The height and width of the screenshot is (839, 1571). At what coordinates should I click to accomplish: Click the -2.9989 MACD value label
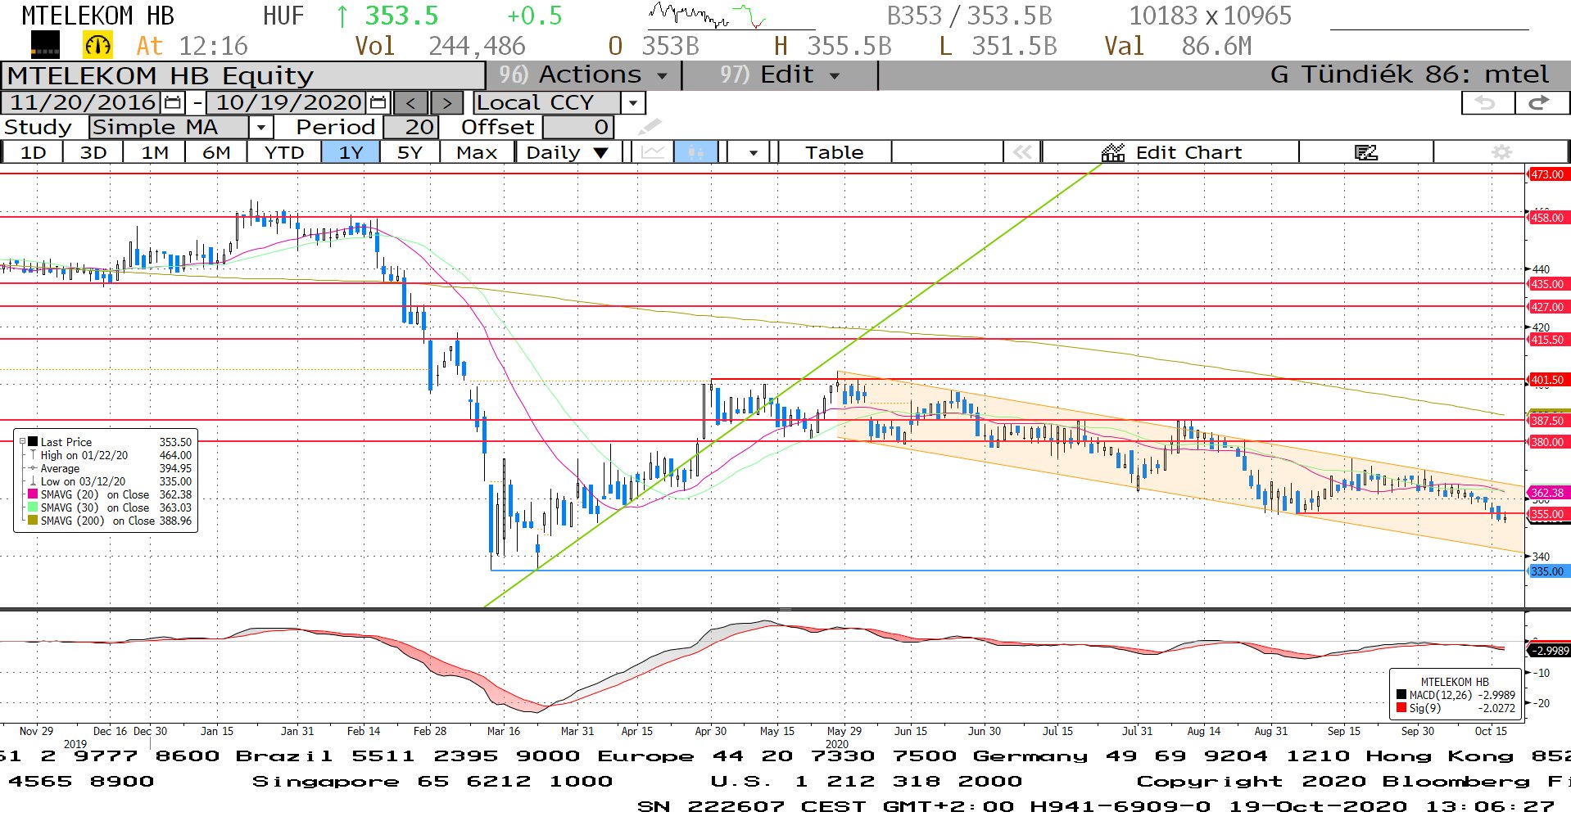coord(1549,651)
